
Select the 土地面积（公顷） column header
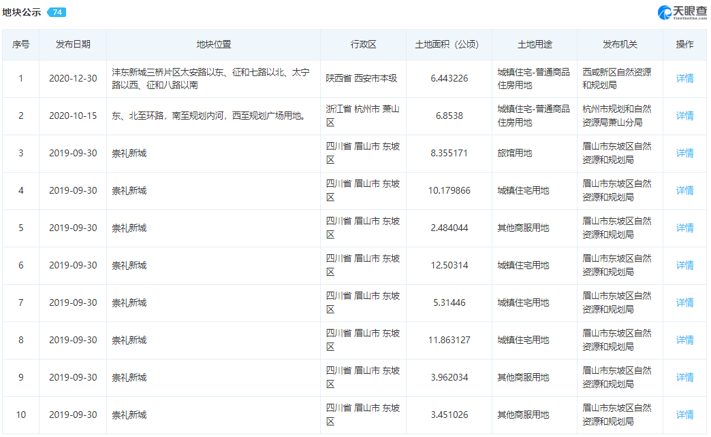(x=447, y=44)
